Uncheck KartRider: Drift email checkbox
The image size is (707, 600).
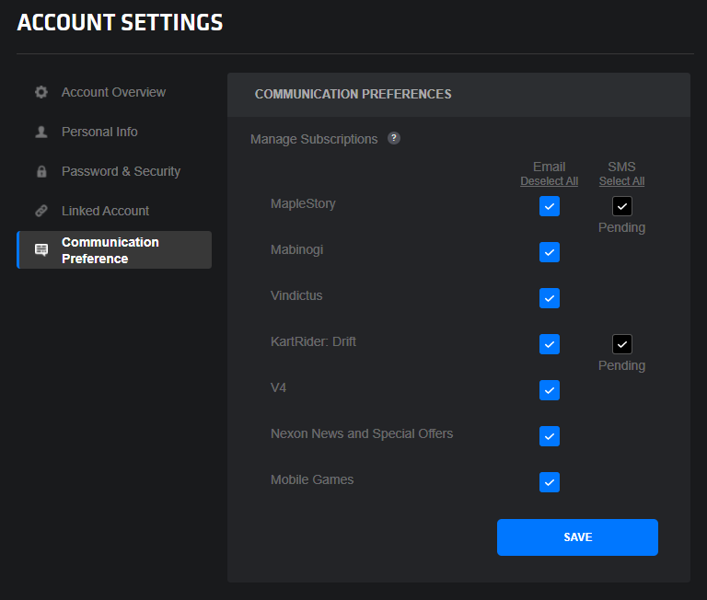click(550, 344)
